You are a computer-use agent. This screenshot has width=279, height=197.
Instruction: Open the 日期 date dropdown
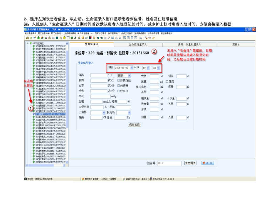pyautogui.click(x=132, y=68)
